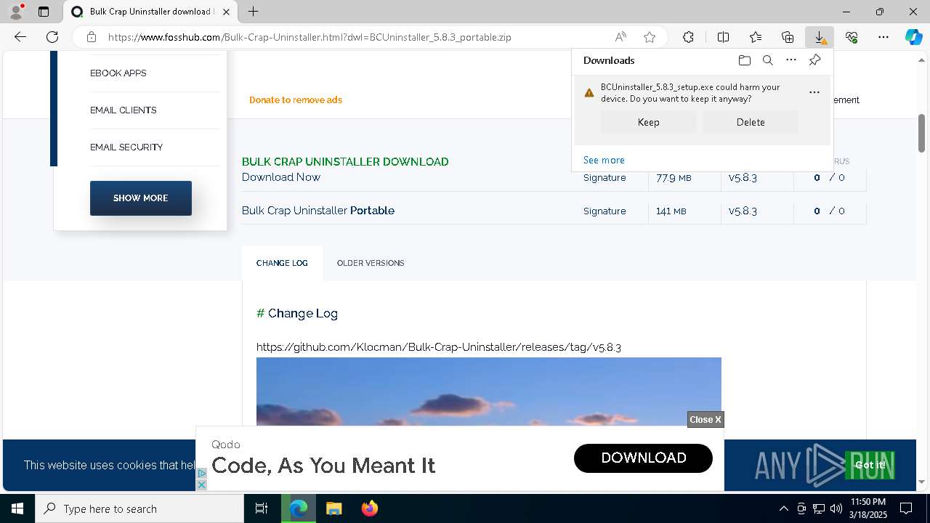This screenshot has height=523, width=930.
Task: Search downloads with magnifier icon
Action: [x=767, y=60]
